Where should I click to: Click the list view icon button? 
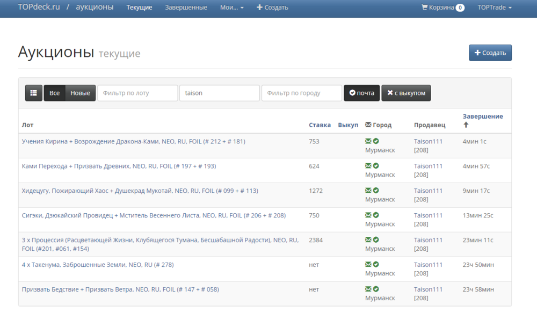(33, 93)
